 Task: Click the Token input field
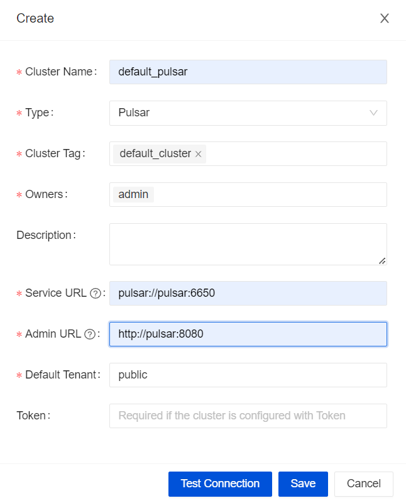(248, 416)
